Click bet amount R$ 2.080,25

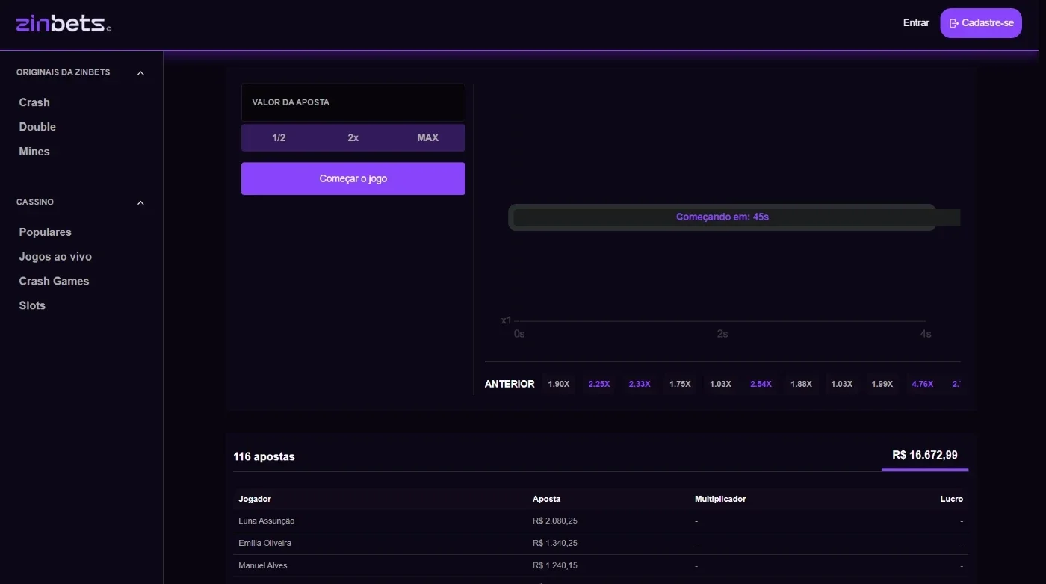tap(555, 521)
